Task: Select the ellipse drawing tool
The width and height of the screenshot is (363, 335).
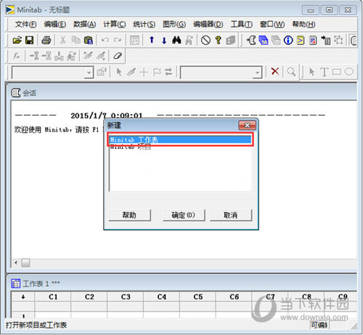Action: click(349, 71)
